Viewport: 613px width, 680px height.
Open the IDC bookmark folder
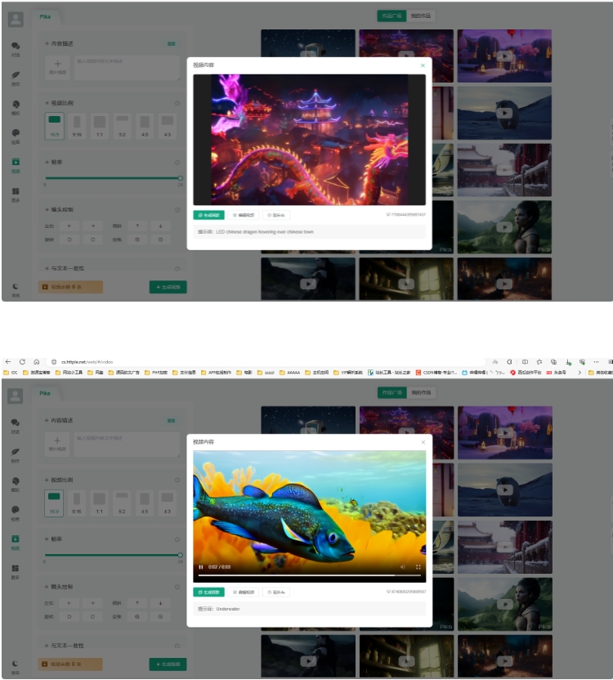pos(11,373)
